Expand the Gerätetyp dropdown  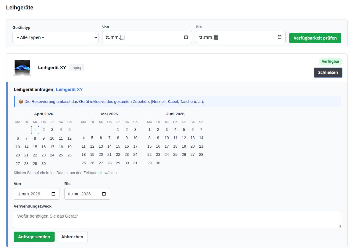pyautogui.click(x=55, y=37)
